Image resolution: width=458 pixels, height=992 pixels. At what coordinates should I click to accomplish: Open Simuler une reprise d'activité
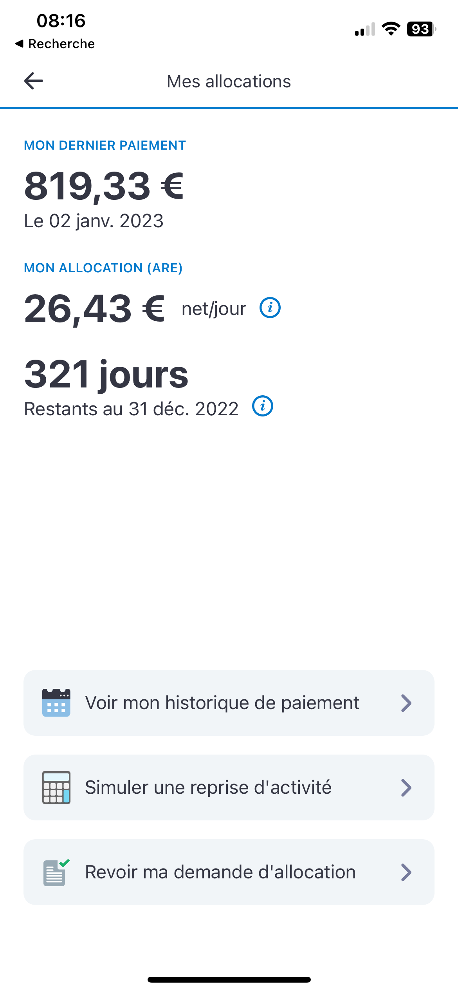coord(208,787)
